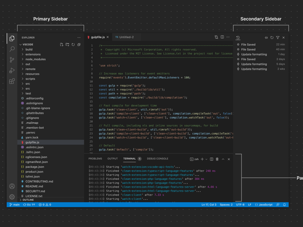Viewport: 303px width, 227px height.
Task: Click Spaces: 2 indentation setting
Action: pyautogui.click(x=226, y=205)
